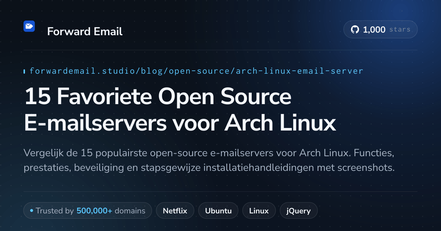Click the GitHub octocat icon
Image resolution: width=441 pixels, height=231 pixels.
coord(355,30)
